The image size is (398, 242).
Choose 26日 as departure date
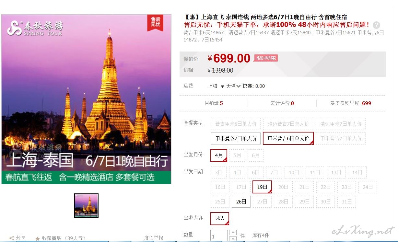point(241,202)
